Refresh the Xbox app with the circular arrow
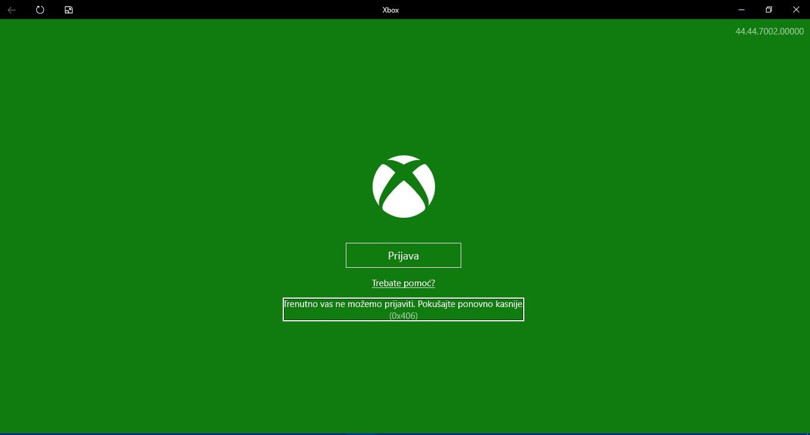810x435 pixels. (x=40, y=10)
